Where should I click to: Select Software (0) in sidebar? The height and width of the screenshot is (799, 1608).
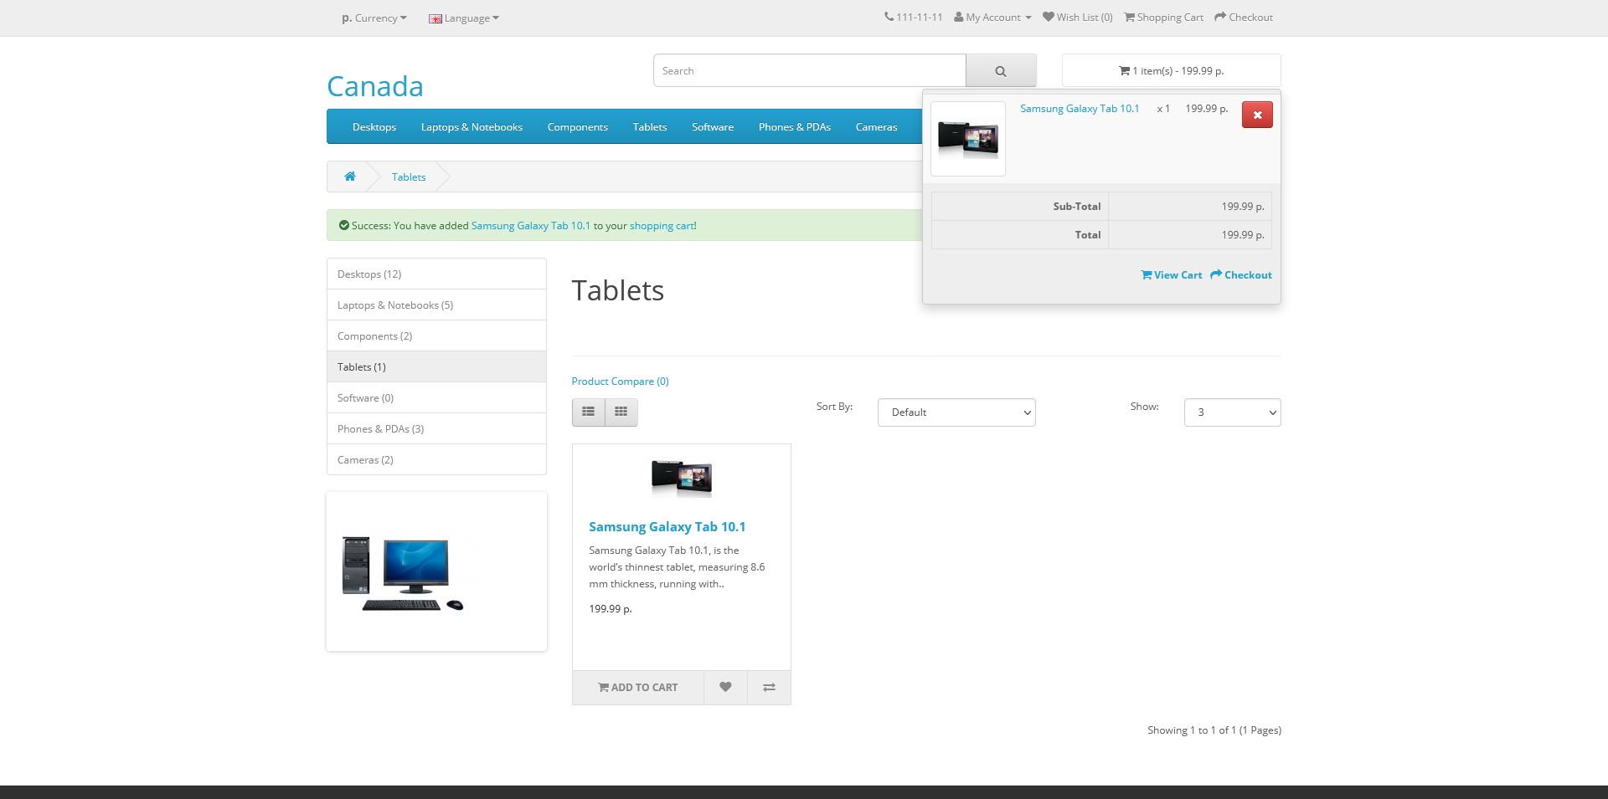pos(436,398)
